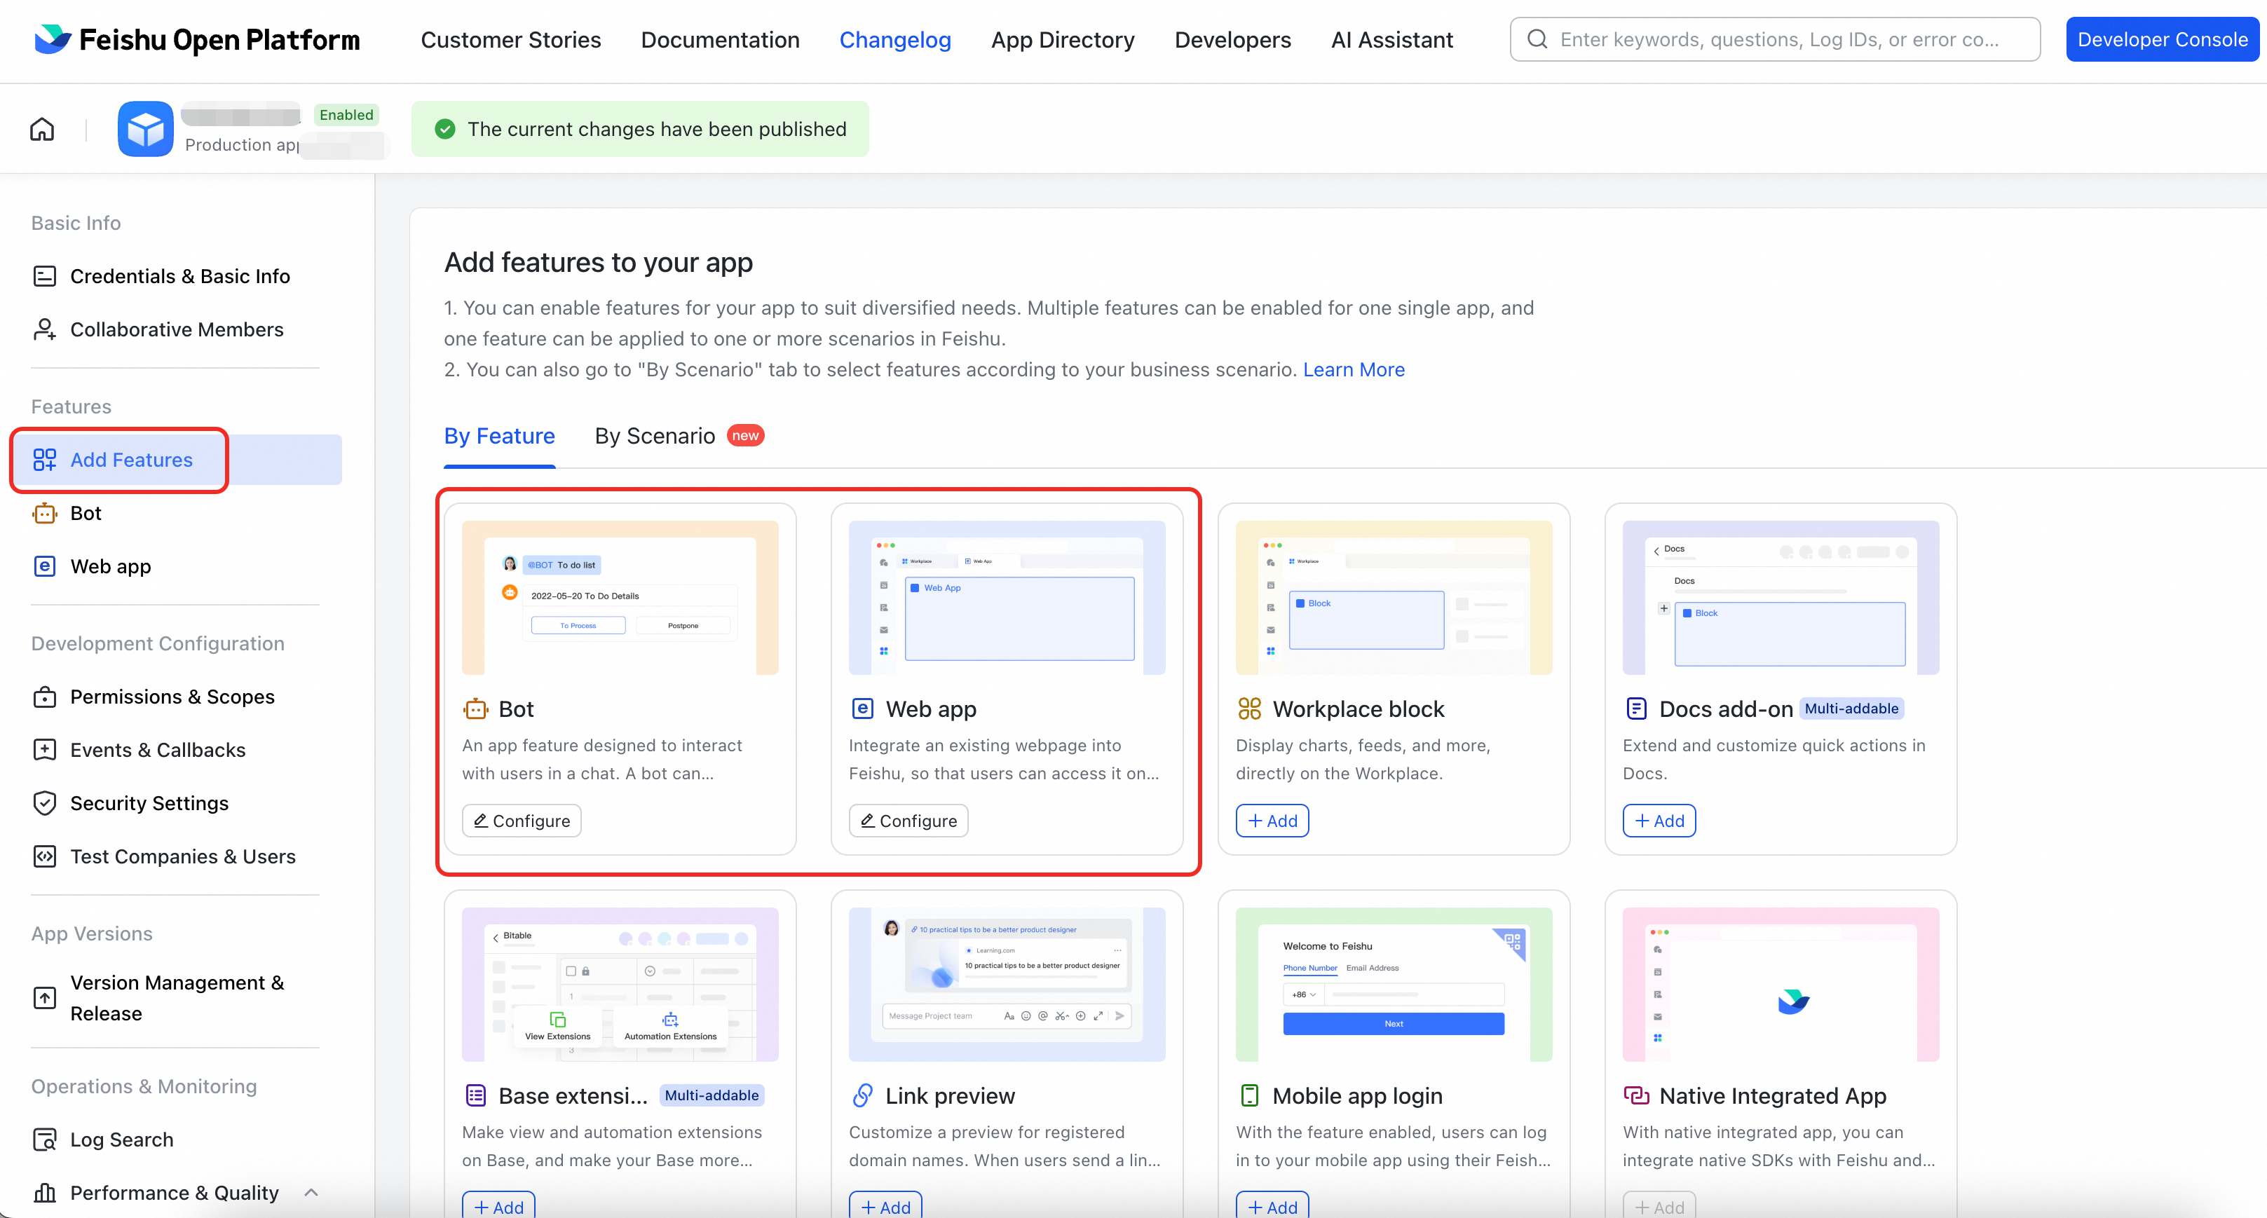
Task: Select the By Feature tab
Action: [x=499, y=436]
